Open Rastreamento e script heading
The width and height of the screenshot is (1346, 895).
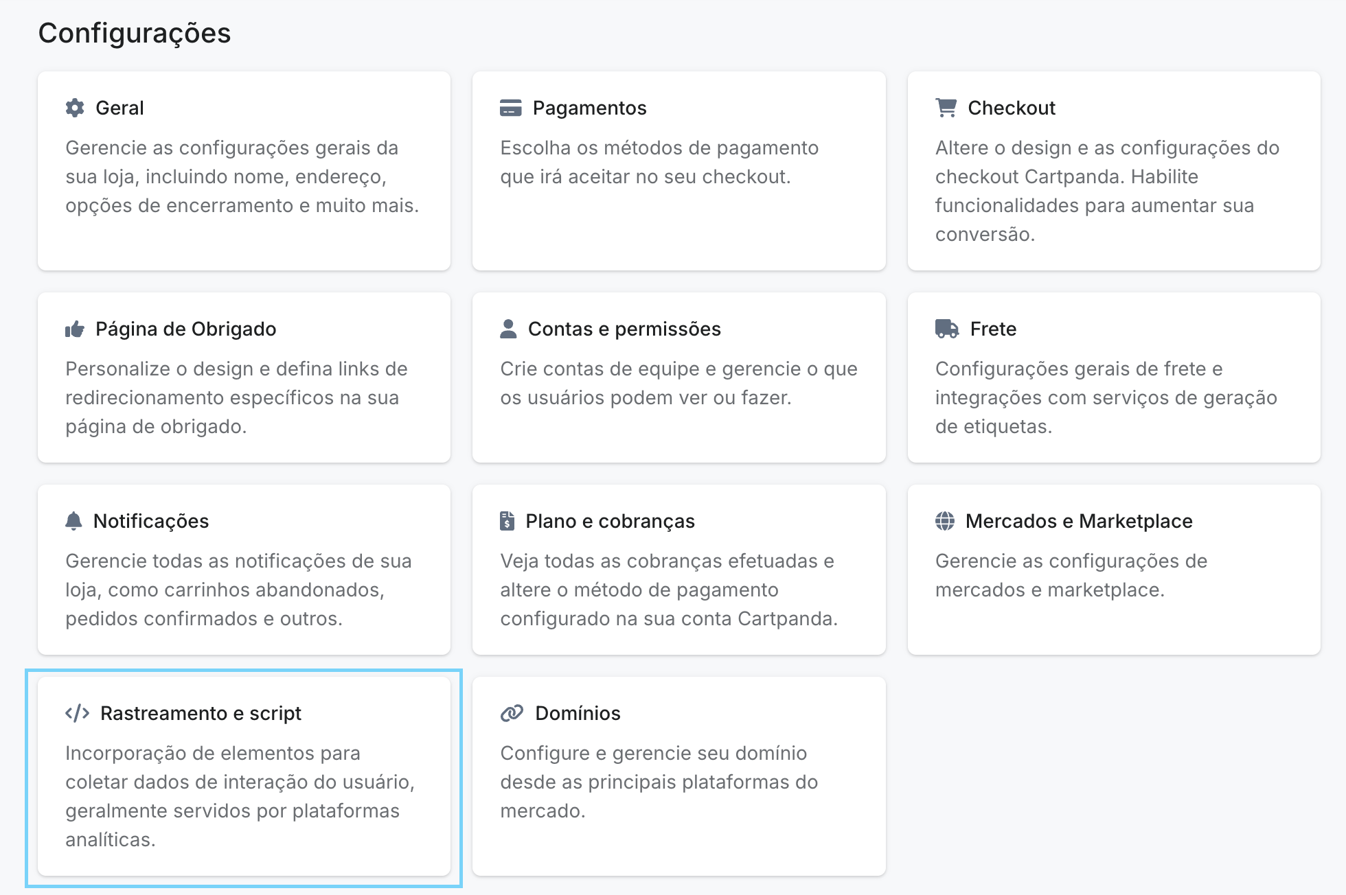coord(201,713)
